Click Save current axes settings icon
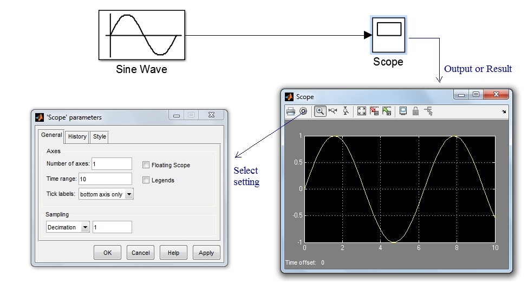This screenshot has height=283, width=528. [374, 111]
